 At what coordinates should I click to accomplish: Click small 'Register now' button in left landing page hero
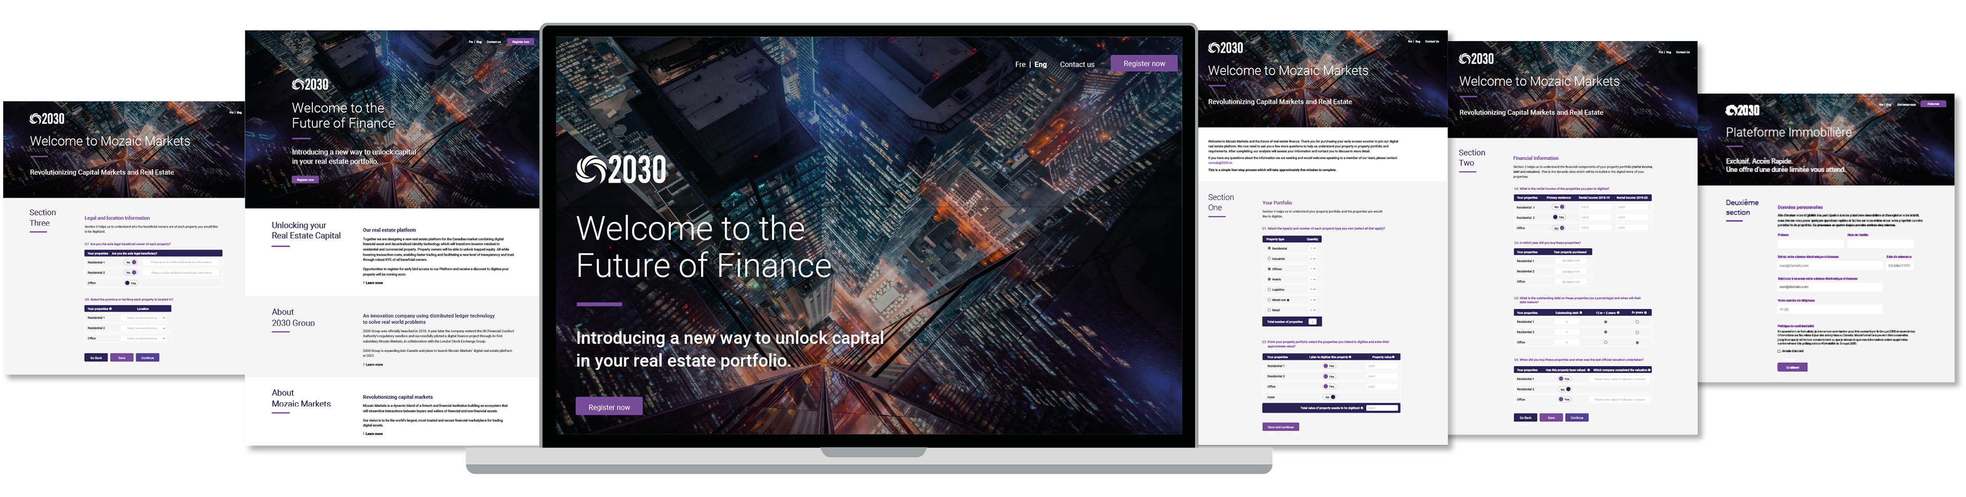point(305,180)
